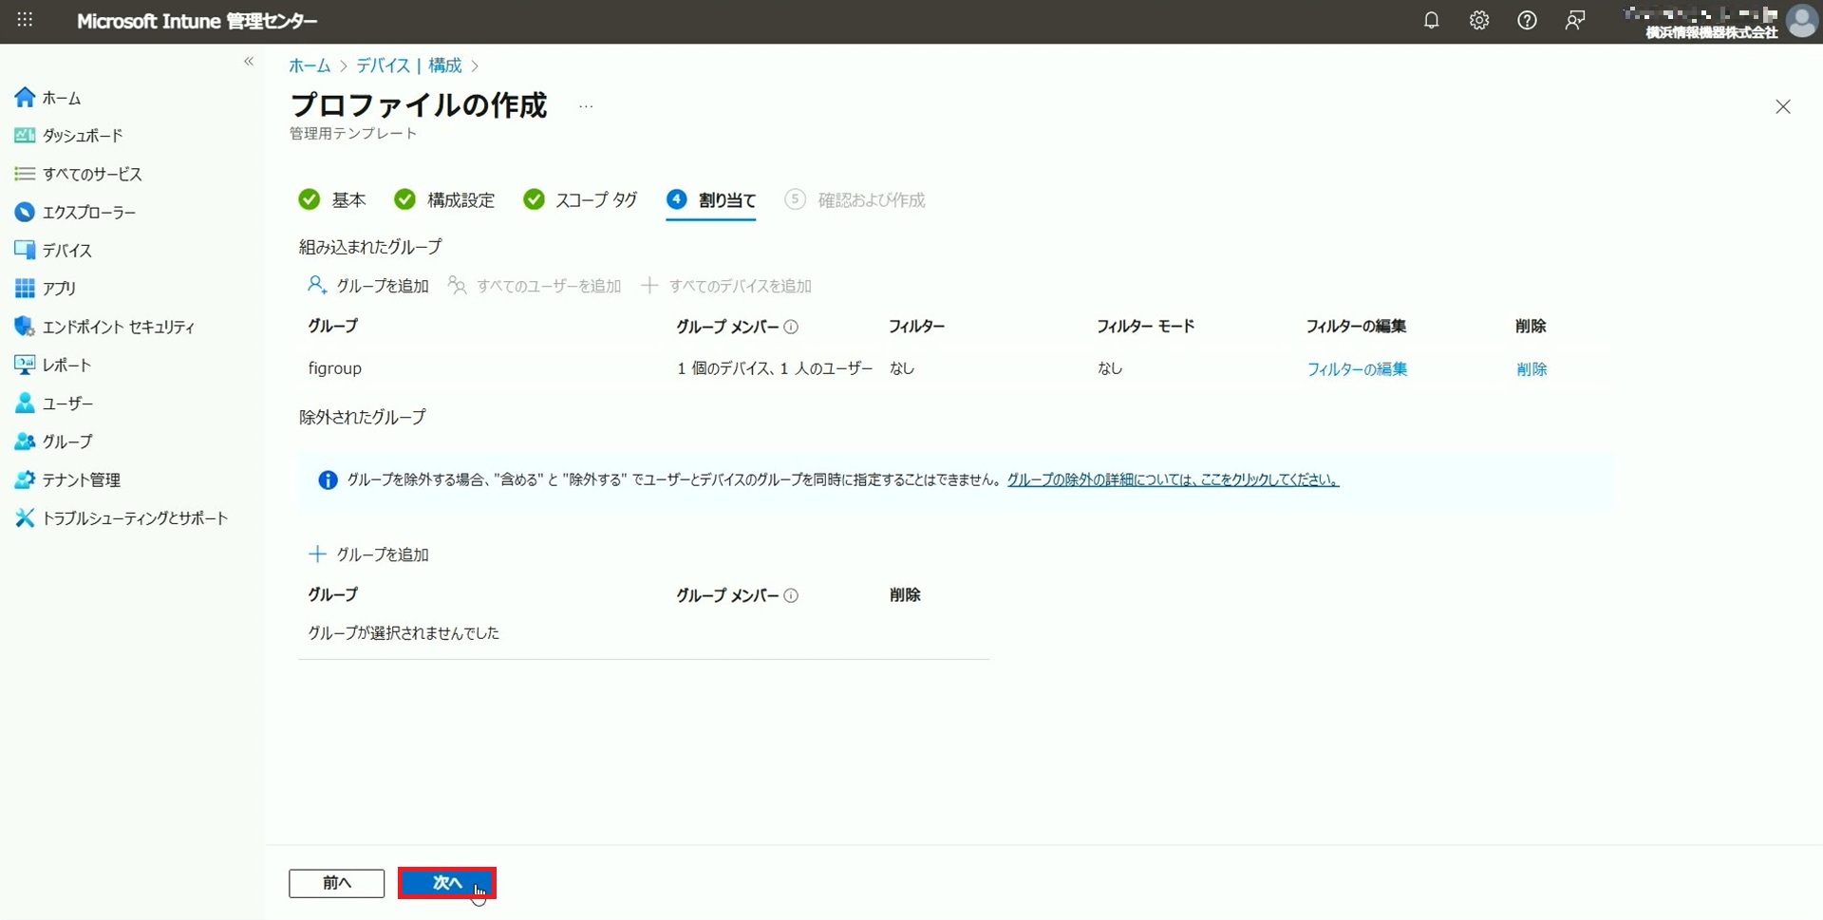
Task: Open the feedback icon in header
Action: click(1574, 20)
